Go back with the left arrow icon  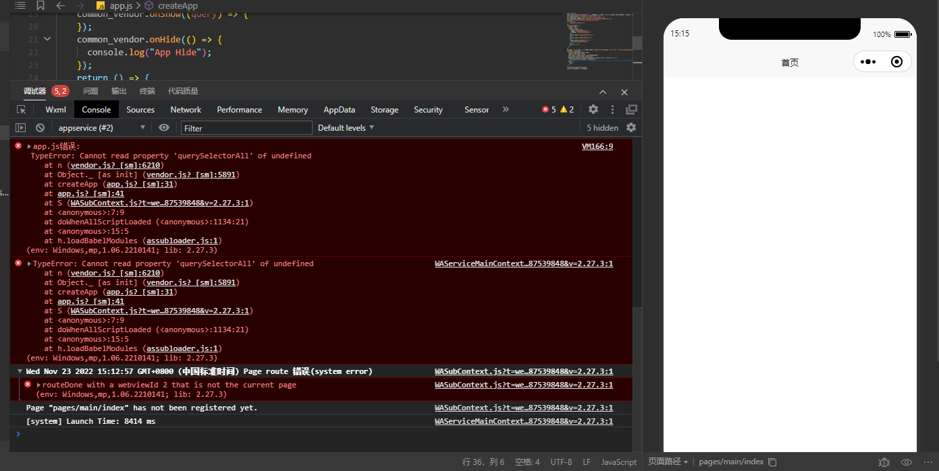click(61, 5)
